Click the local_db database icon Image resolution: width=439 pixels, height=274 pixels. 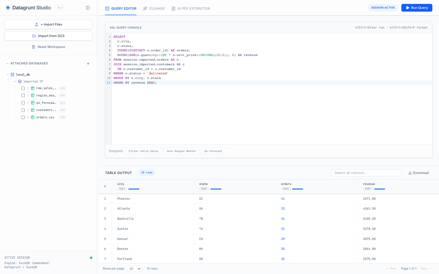[12, 75]
